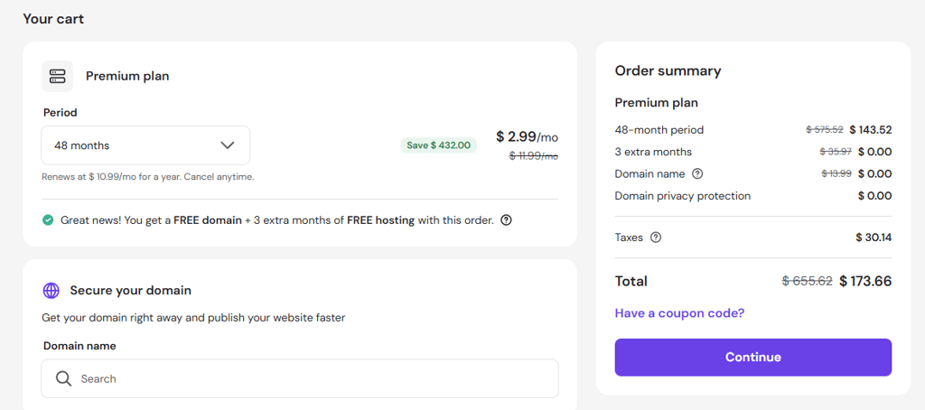Image resolution: width=925 pixels, height=410 pixels.
Task: Click the struck-through $ 575.52 amount
Action: (825, 130)
